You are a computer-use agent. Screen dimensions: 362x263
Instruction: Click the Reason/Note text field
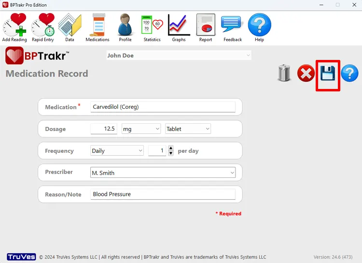(x=163, y=194)
